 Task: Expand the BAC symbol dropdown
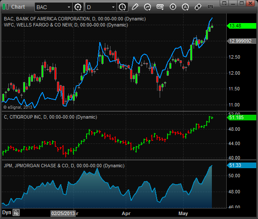pos(69,7)
